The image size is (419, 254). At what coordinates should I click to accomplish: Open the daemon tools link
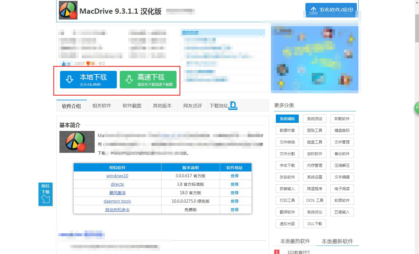(x=117, y=201)
